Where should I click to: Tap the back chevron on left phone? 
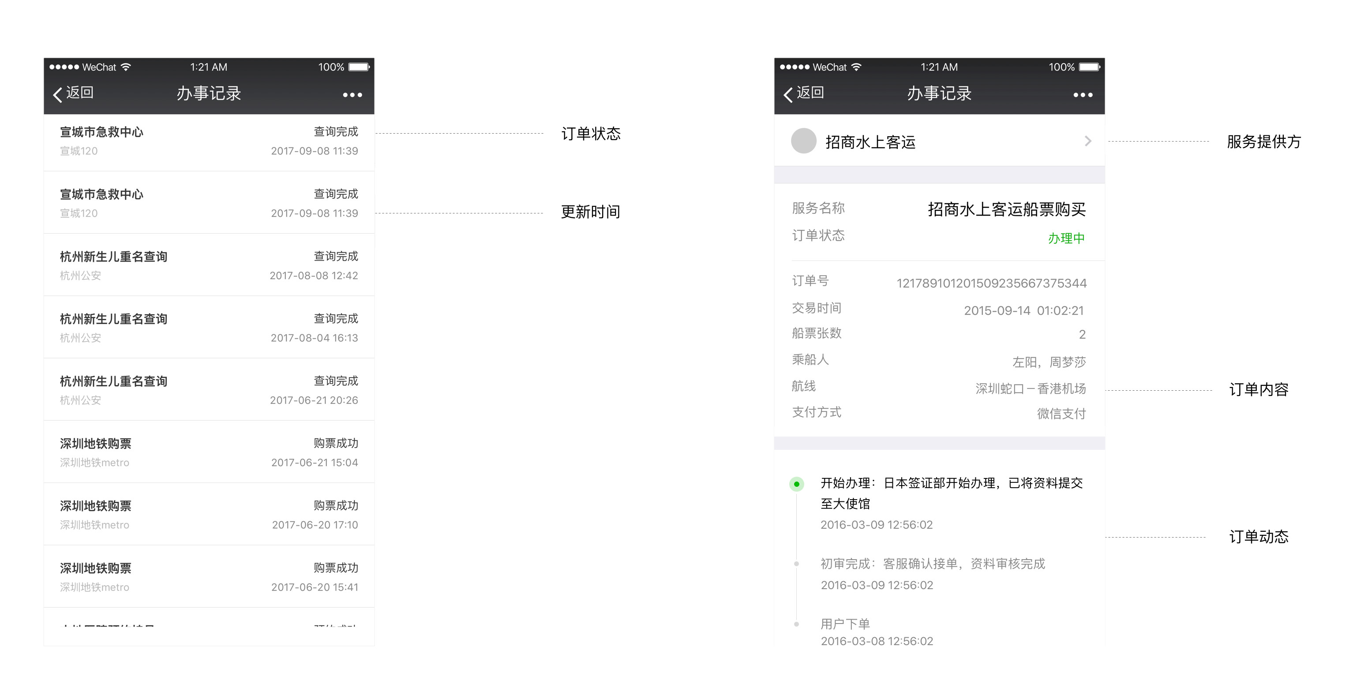pyautogui.click(x=58, y=94)
